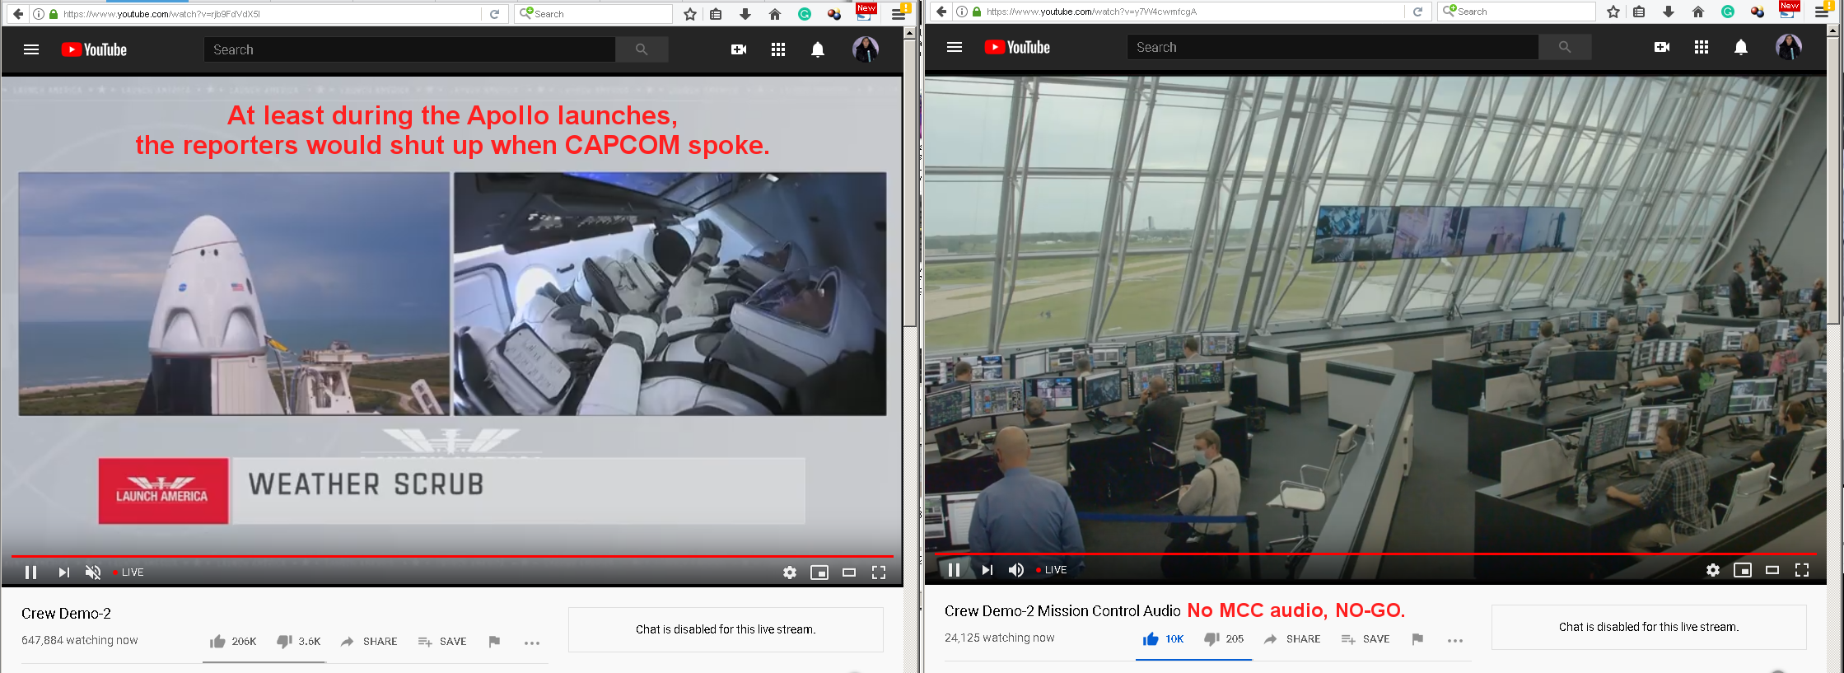Bookmark the page with left browser star
The width and height of the screenshot is (1844, 673).
(x=690, y=14)
